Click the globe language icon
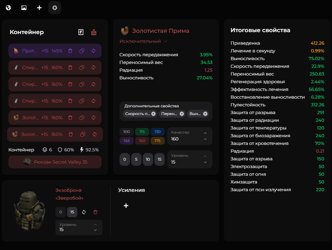 8,8
